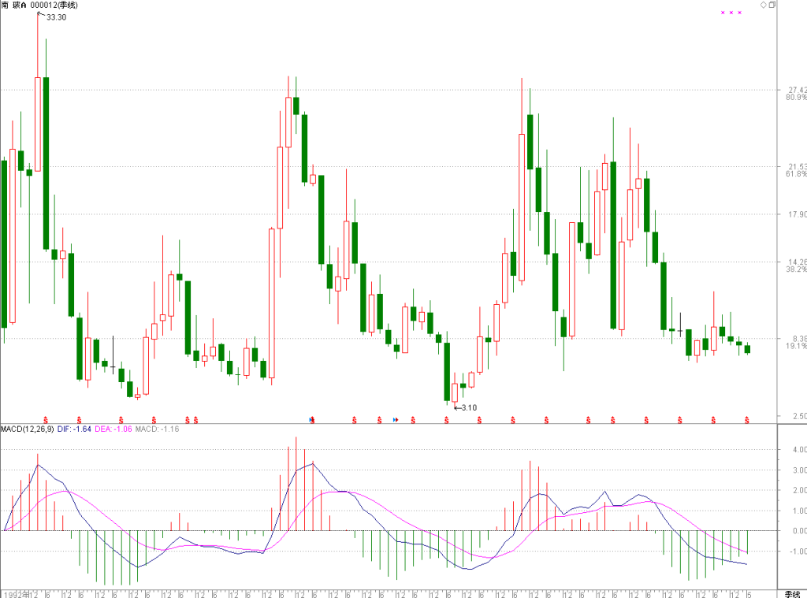Click the stock title 南玻A 000012(季线)

(x=39, y=6)
